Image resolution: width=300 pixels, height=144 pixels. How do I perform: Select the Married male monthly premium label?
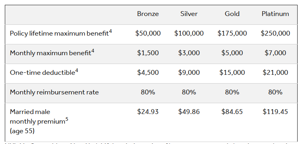39,121
